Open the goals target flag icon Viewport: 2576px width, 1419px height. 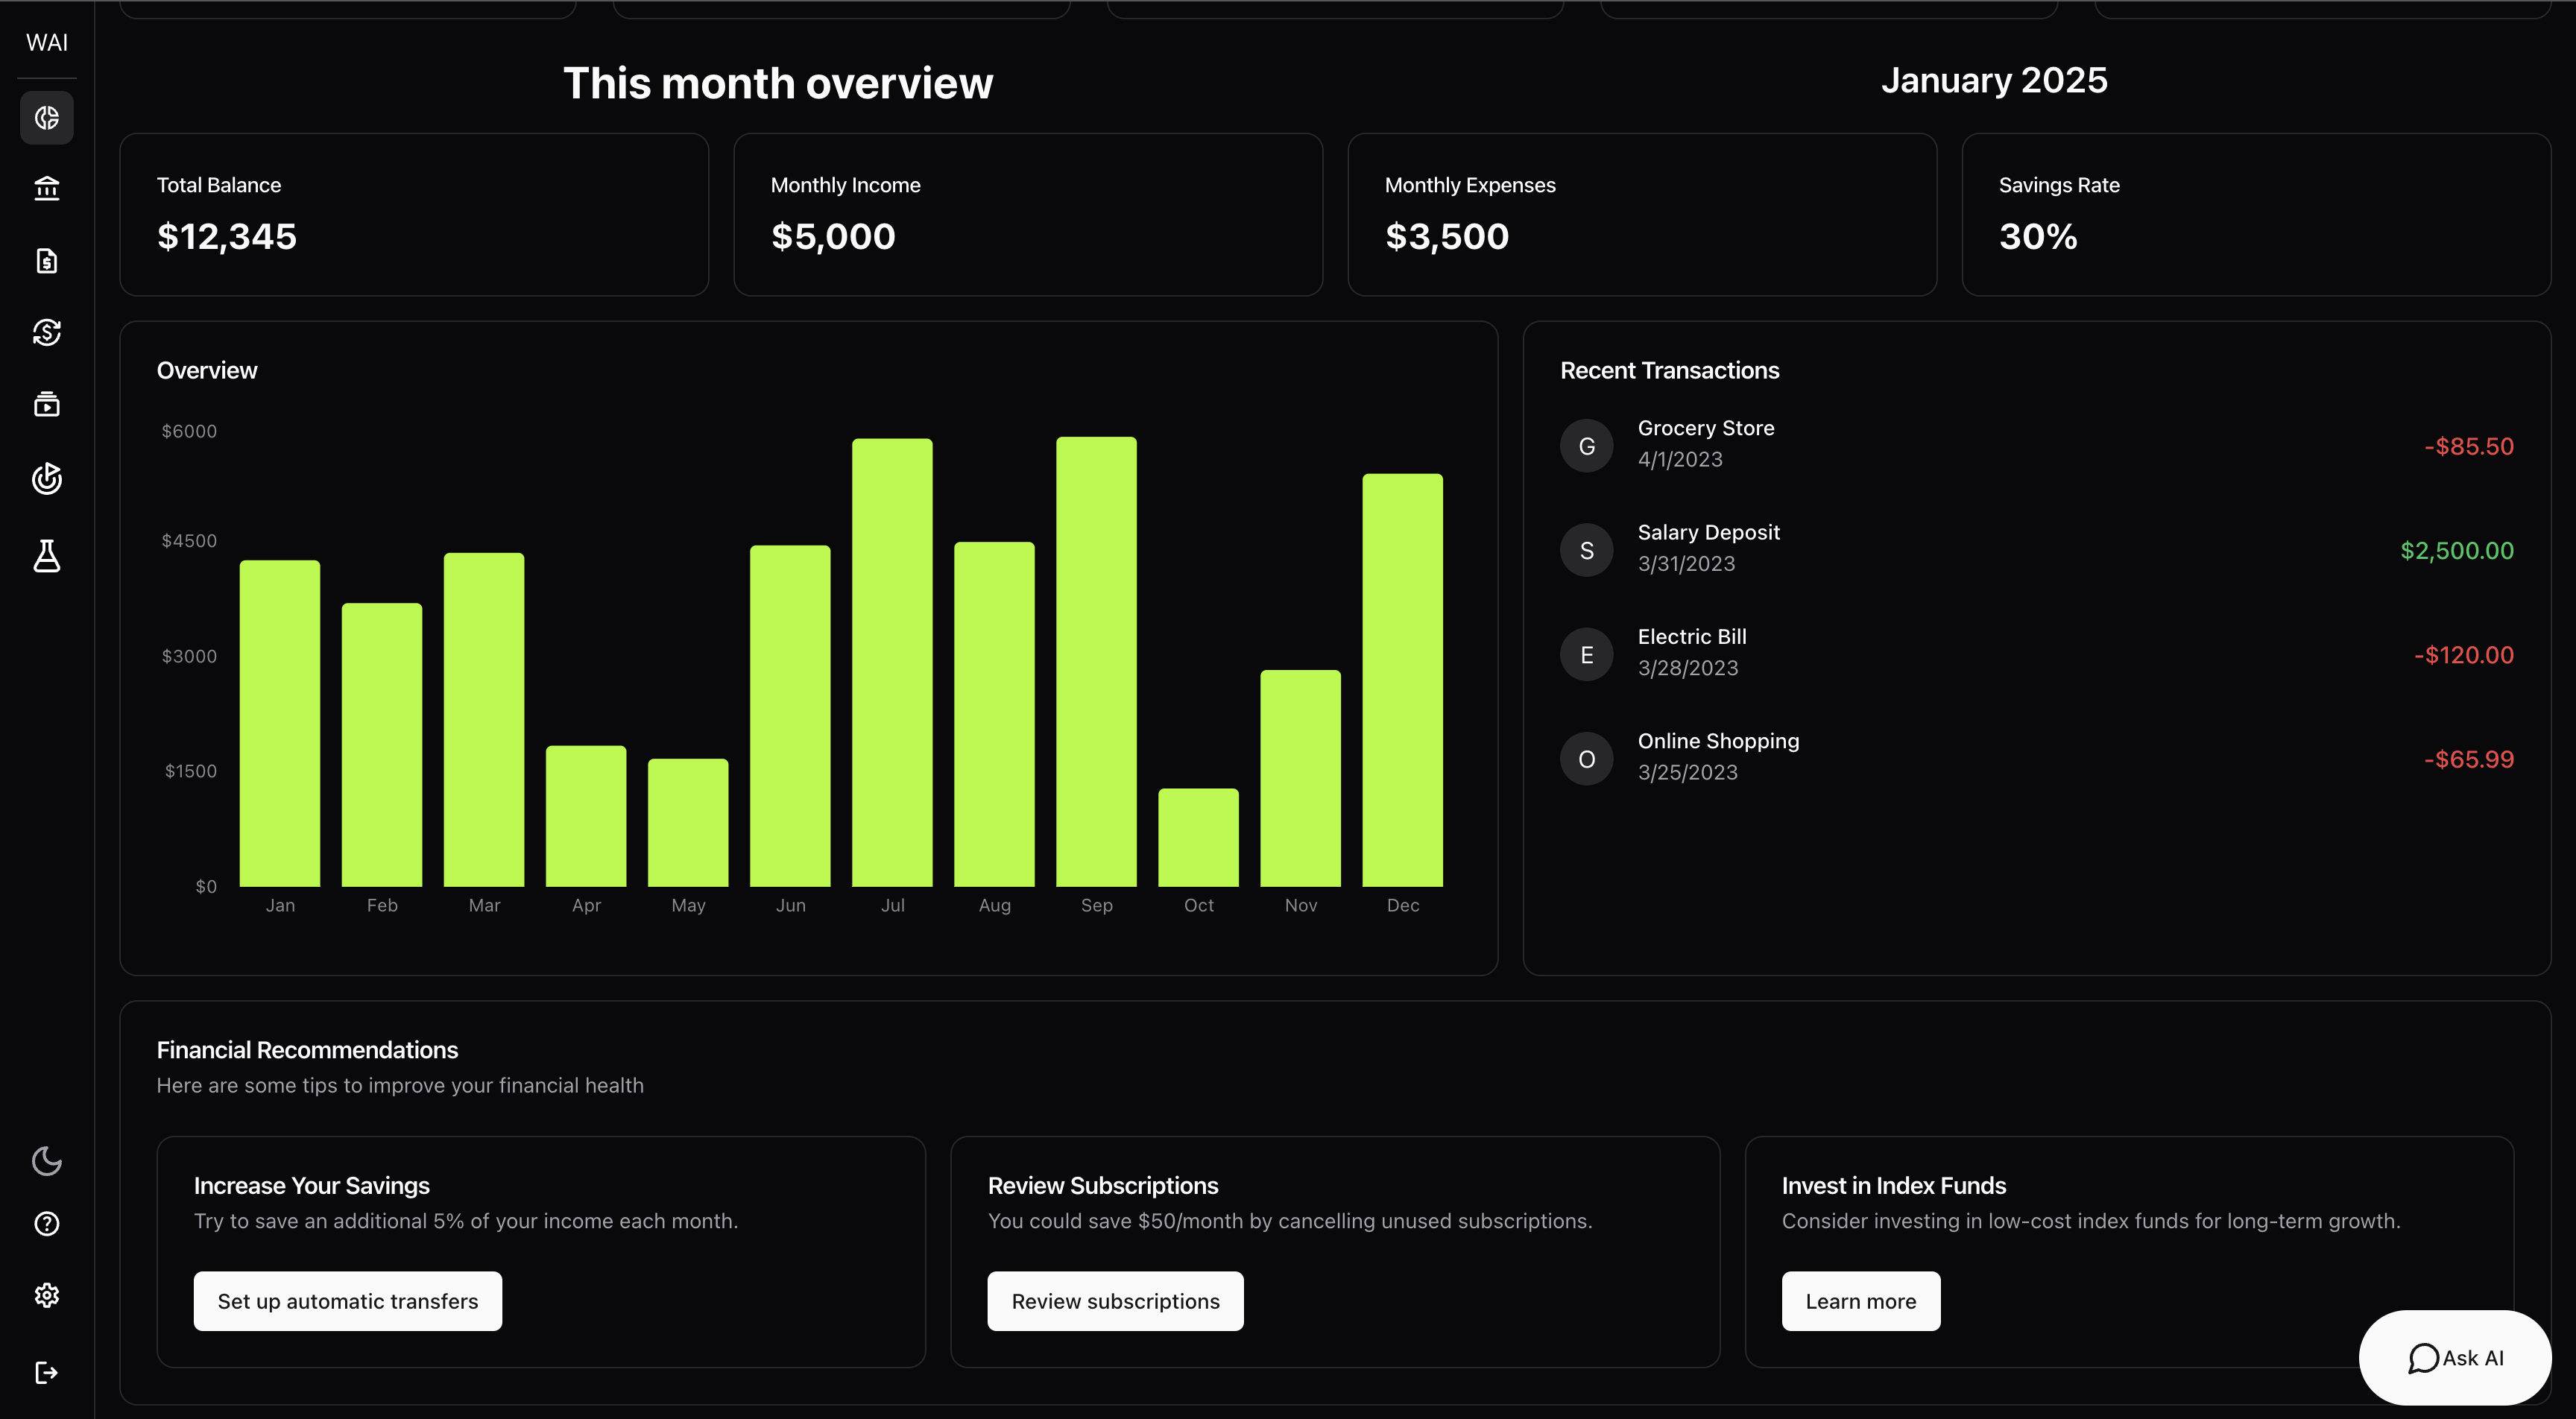click(x=47, y=479)
